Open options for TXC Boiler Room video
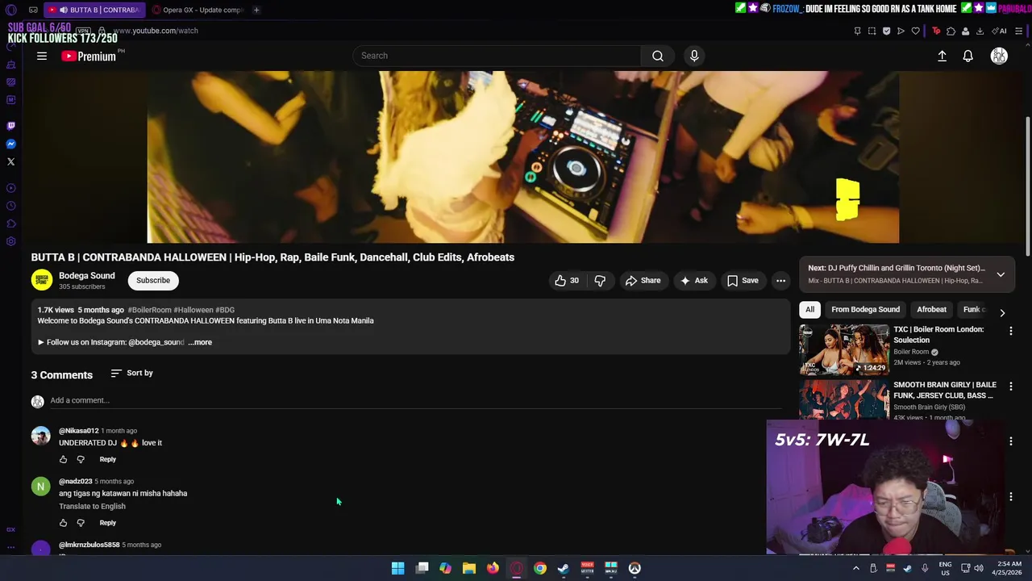 (1011, 331)
